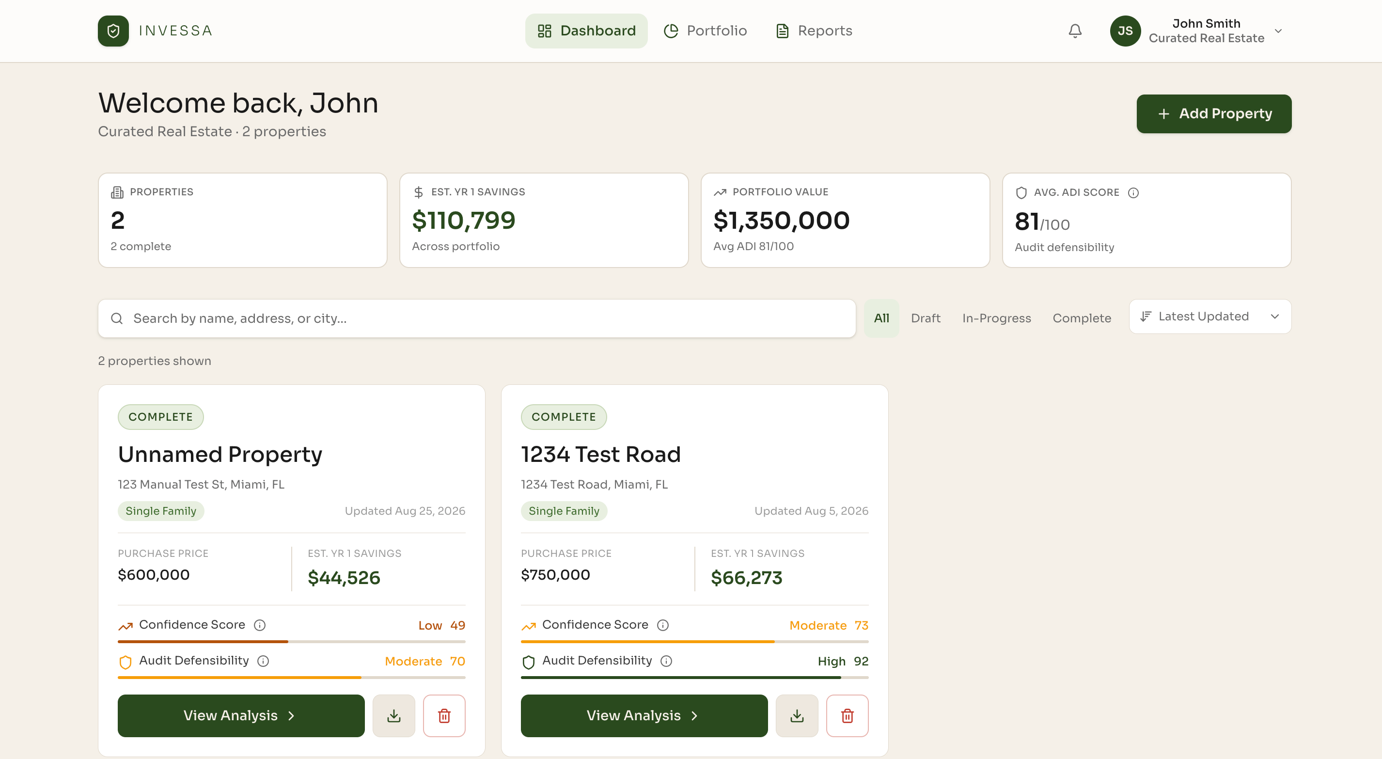Screen dimensions: 1382x759
Task: Click Confidence Score info icon on 1234 Test Road
Action: click(662, 625)
